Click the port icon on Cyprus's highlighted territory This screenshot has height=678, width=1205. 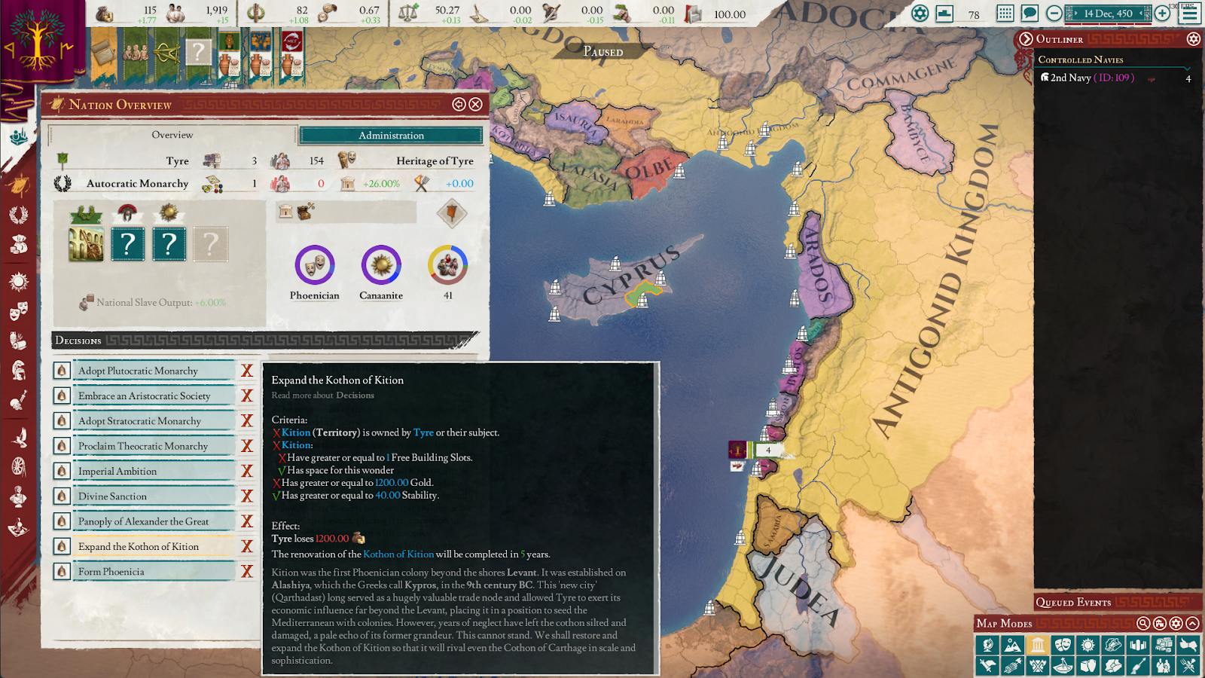(x=642, y=301)
